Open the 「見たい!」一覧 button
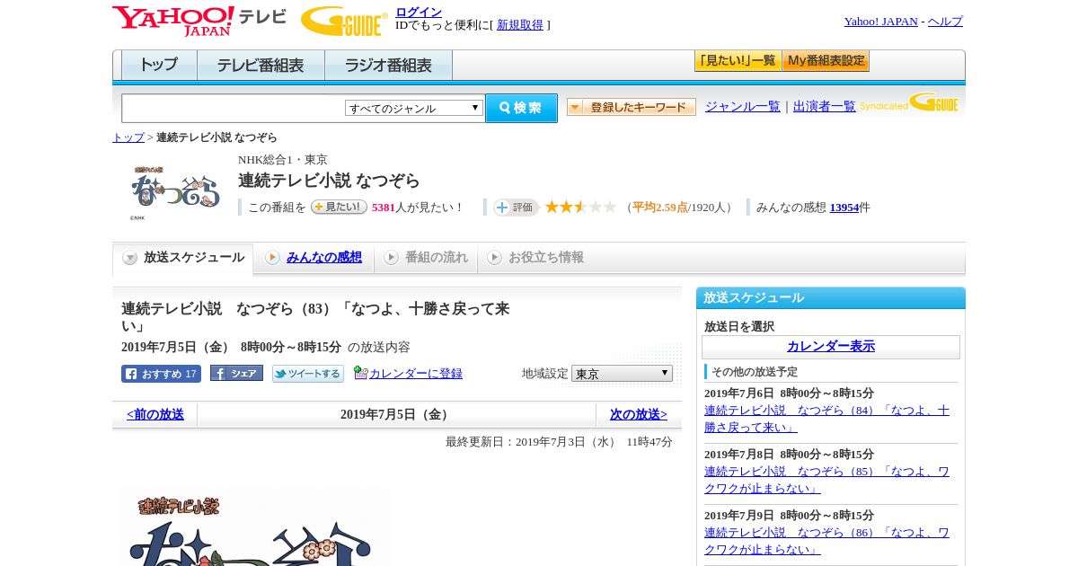 738,61
